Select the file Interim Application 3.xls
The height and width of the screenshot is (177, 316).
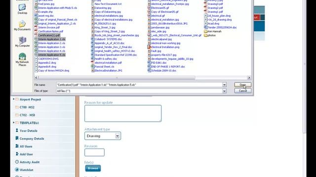point(51,47)
